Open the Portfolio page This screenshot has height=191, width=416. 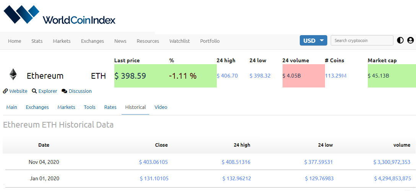210,41
